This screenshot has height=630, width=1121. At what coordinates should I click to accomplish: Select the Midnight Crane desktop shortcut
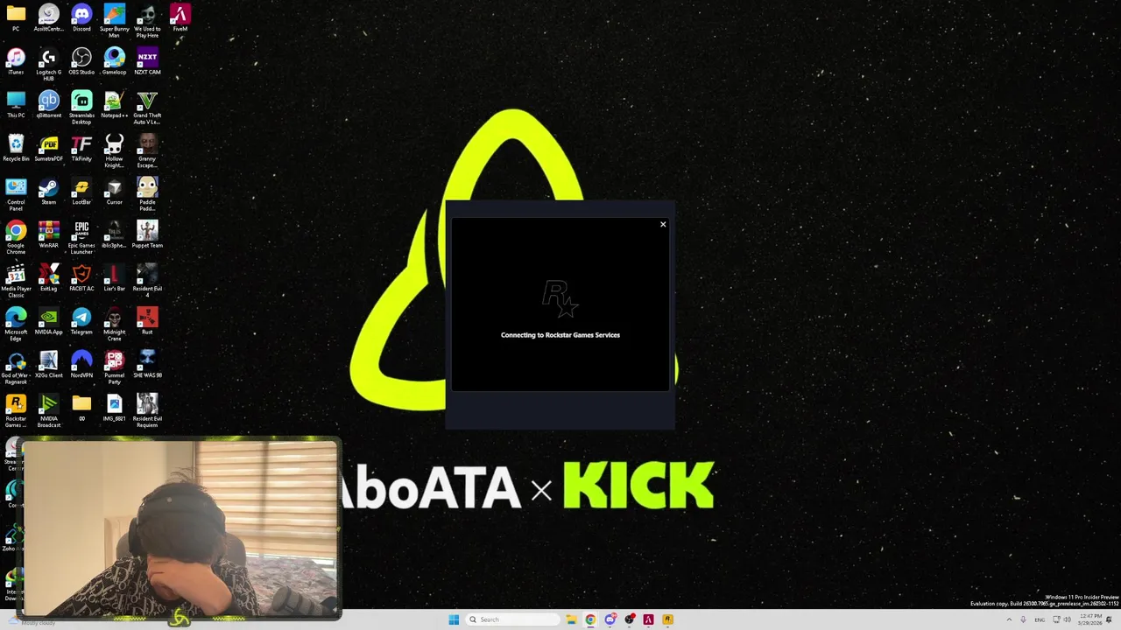[114, 325]
